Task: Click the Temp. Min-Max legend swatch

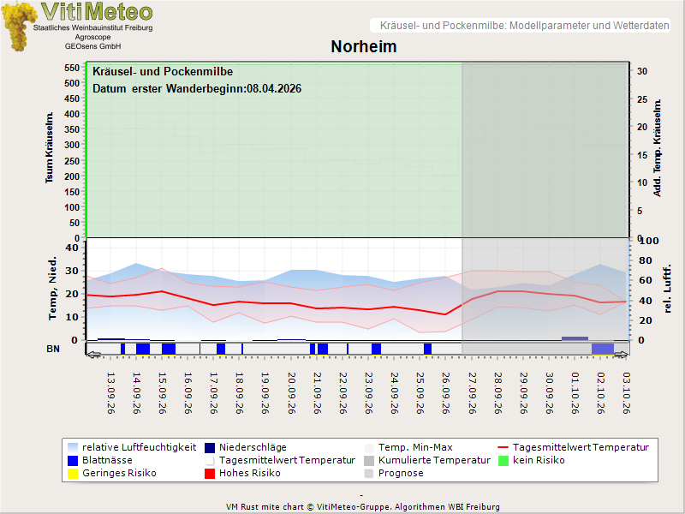Action: [369, 447]
